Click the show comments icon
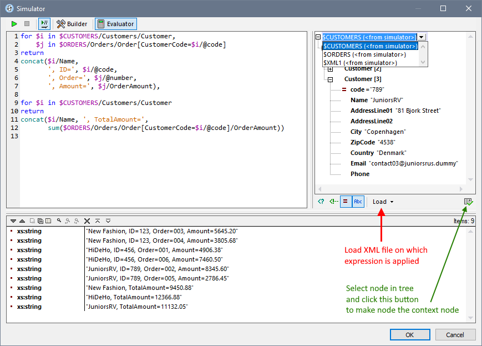This screenshot has width=482, height=346. pos(333,202)
